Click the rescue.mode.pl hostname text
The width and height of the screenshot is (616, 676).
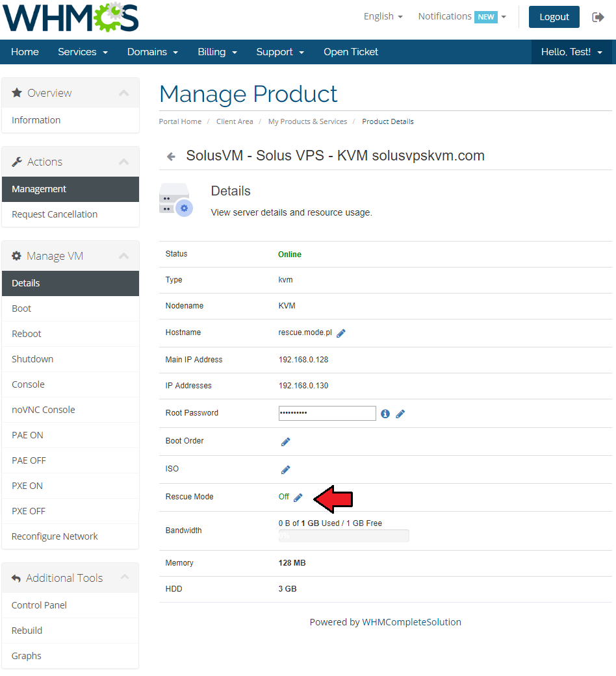pos(305,332)
